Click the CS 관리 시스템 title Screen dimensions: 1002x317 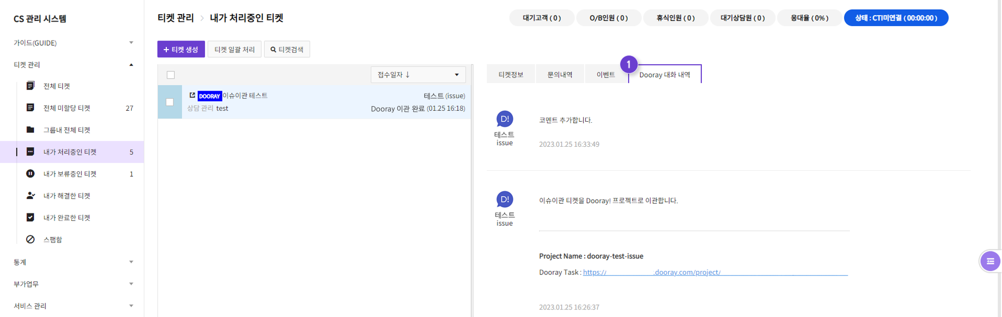[x=40, y=19]
